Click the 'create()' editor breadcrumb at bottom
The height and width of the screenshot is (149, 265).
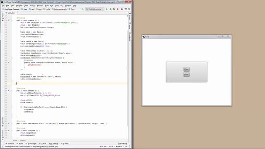(23, 140)
